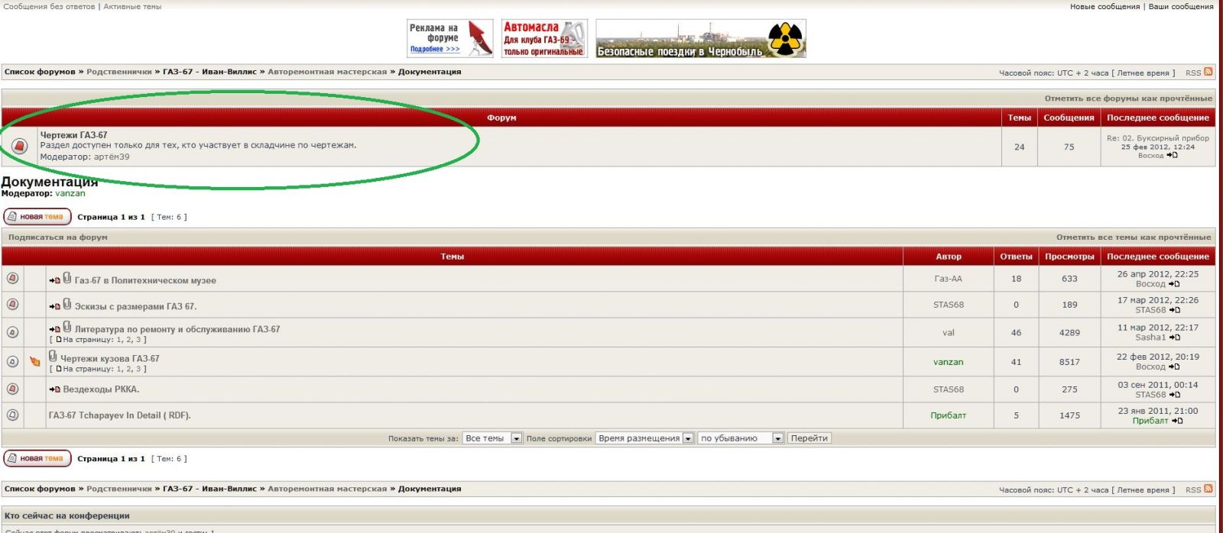Click topic status icon for Вездеходы РККА row
The image size is (1223, 533).
pos(12,389)
